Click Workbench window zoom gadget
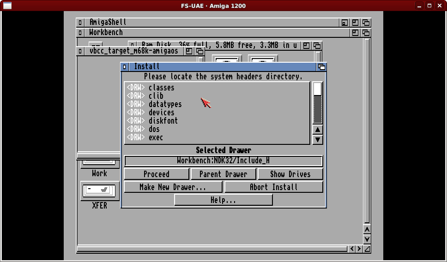Image resolution: width=447 pixels, height=262 pixels. pyautogui.click(x=355, y=33)
